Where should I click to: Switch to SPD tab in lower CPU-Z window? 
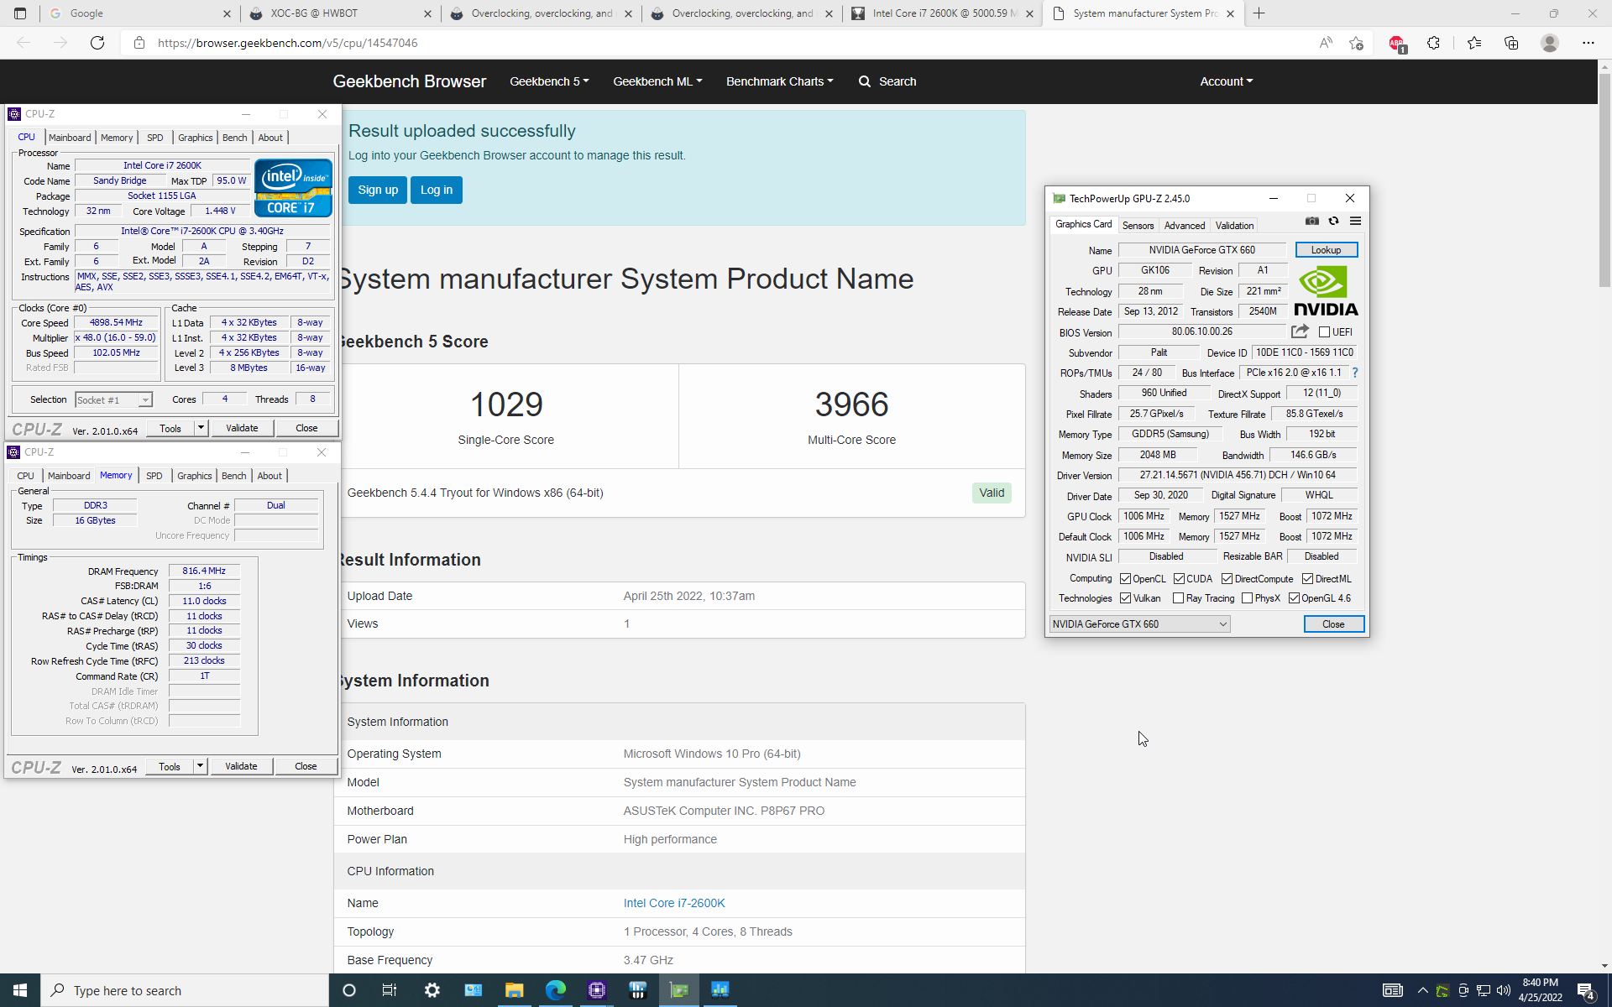[154, 476]
